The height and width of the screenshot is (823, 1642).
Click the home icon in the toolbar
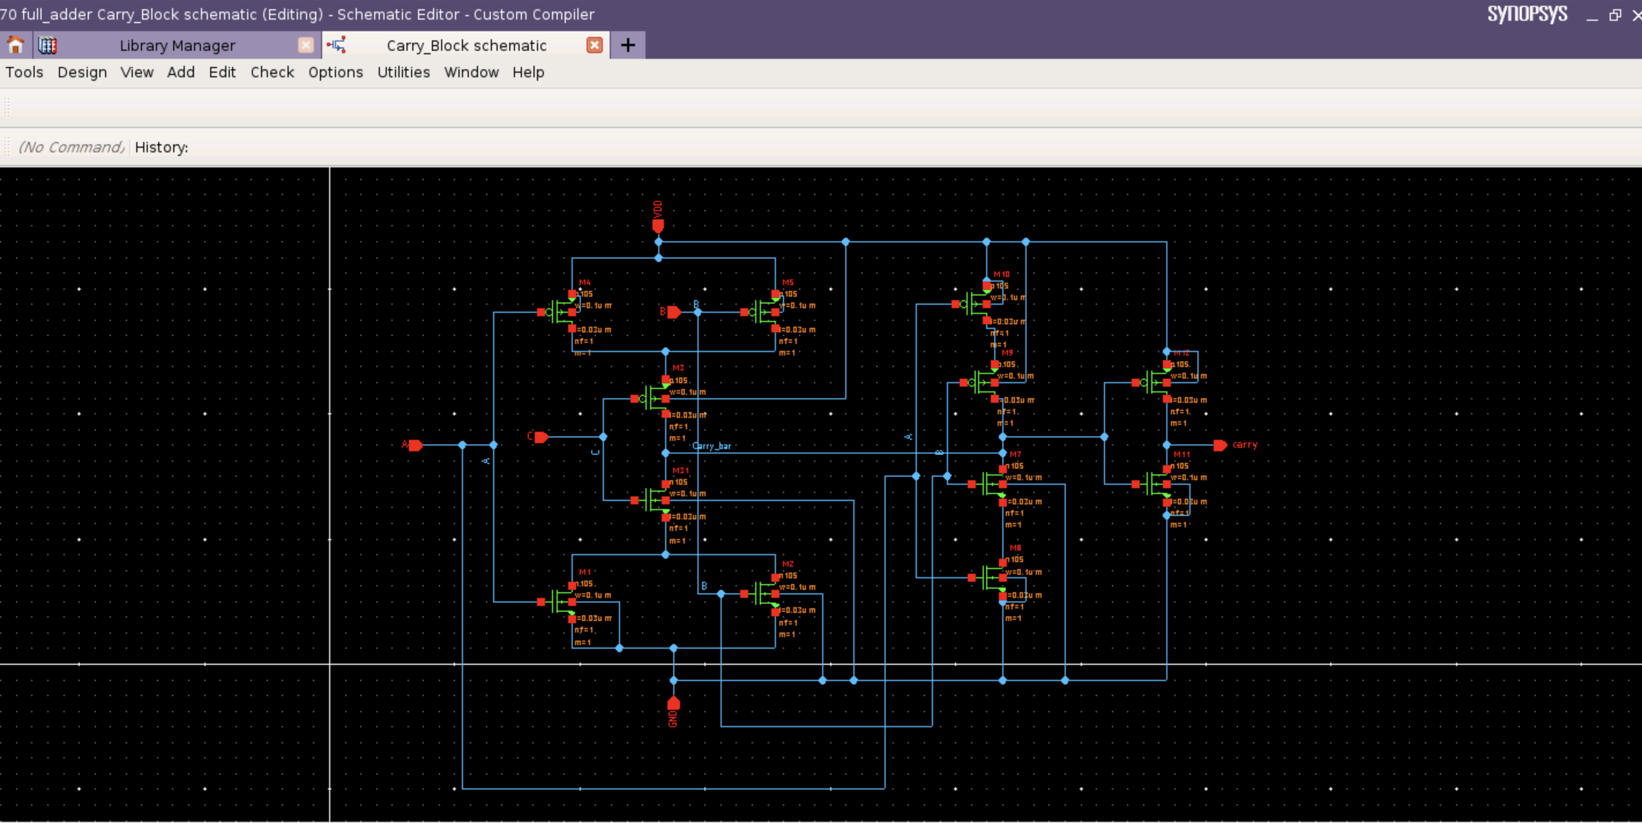point(14,44)
